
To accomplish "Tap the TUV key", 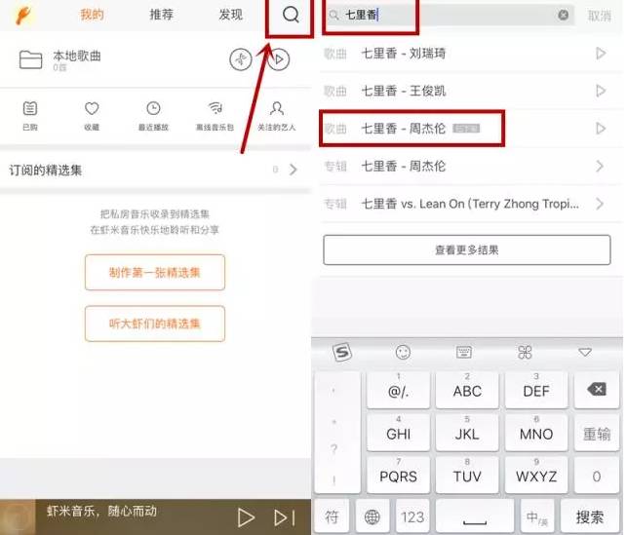I will (467, 475).
